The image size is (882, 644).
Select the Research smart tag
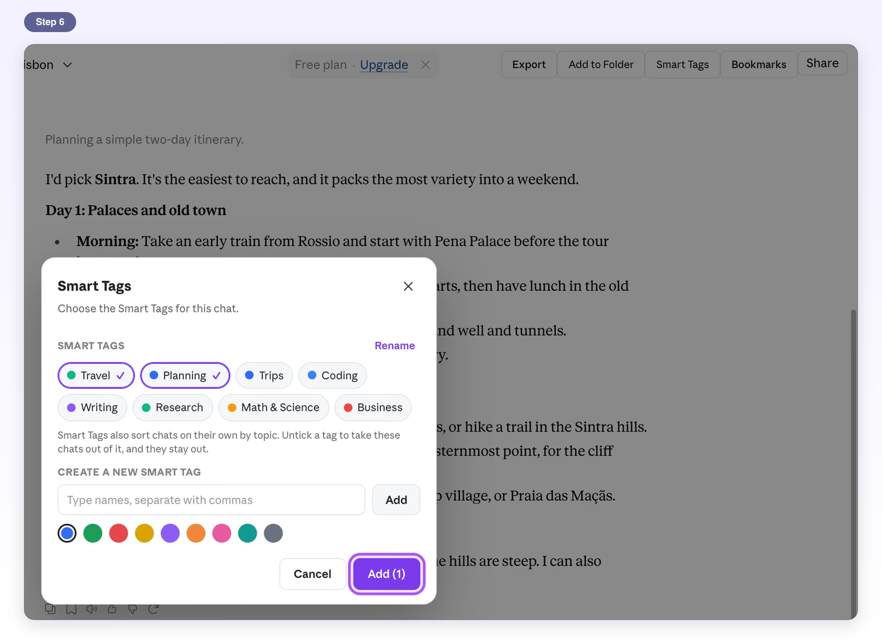[172, 407]
